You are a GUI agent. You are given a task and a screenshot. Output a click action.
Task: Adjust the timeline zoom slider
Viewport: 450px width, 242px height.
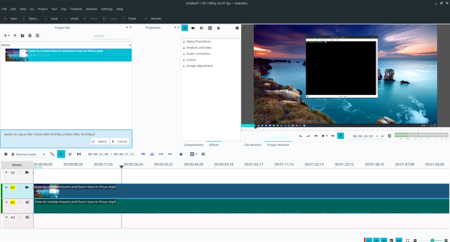pyautogui.click(x=432, y=241)
